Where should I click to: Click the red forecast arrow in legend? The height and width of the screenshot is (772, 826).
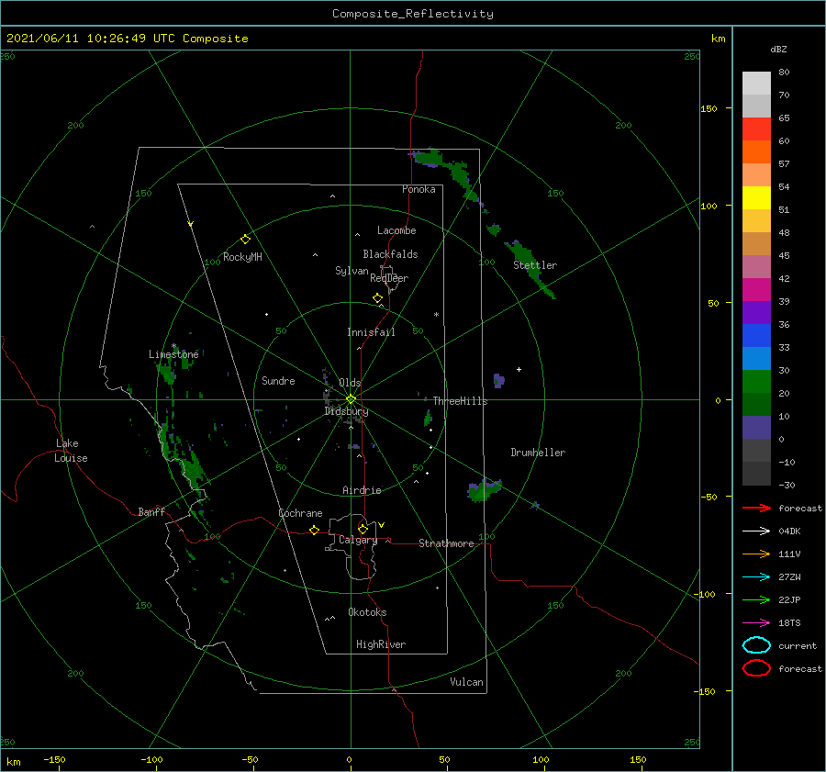(756, 508)
